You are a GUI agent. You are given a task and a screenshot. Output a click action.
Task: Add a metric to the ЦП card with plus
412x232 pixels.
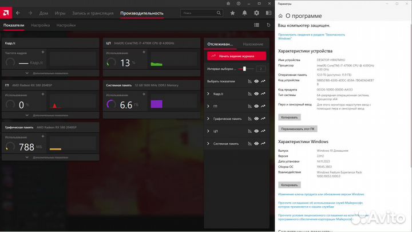click(x=144, y=52)
